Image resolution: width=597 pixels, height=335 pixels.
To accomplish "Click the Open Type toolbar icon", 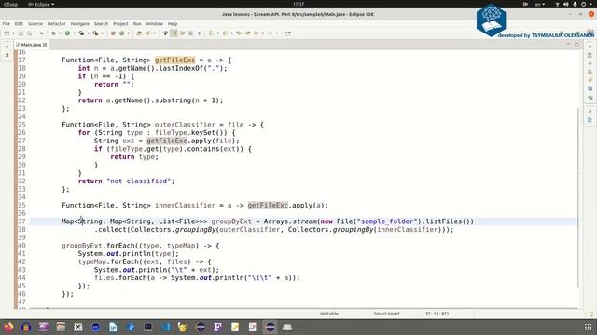I will 139,33.
